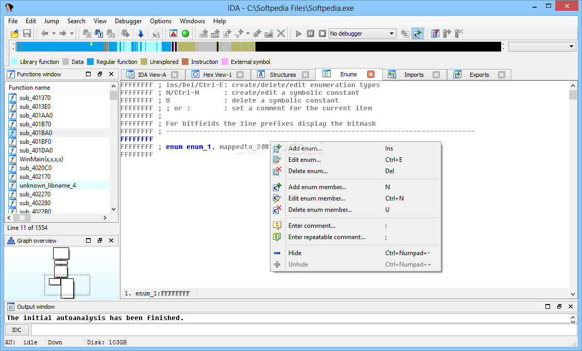Switch to Imports tab
The height and width of the screenshot is (351, 582).
(x=414, y=75)
